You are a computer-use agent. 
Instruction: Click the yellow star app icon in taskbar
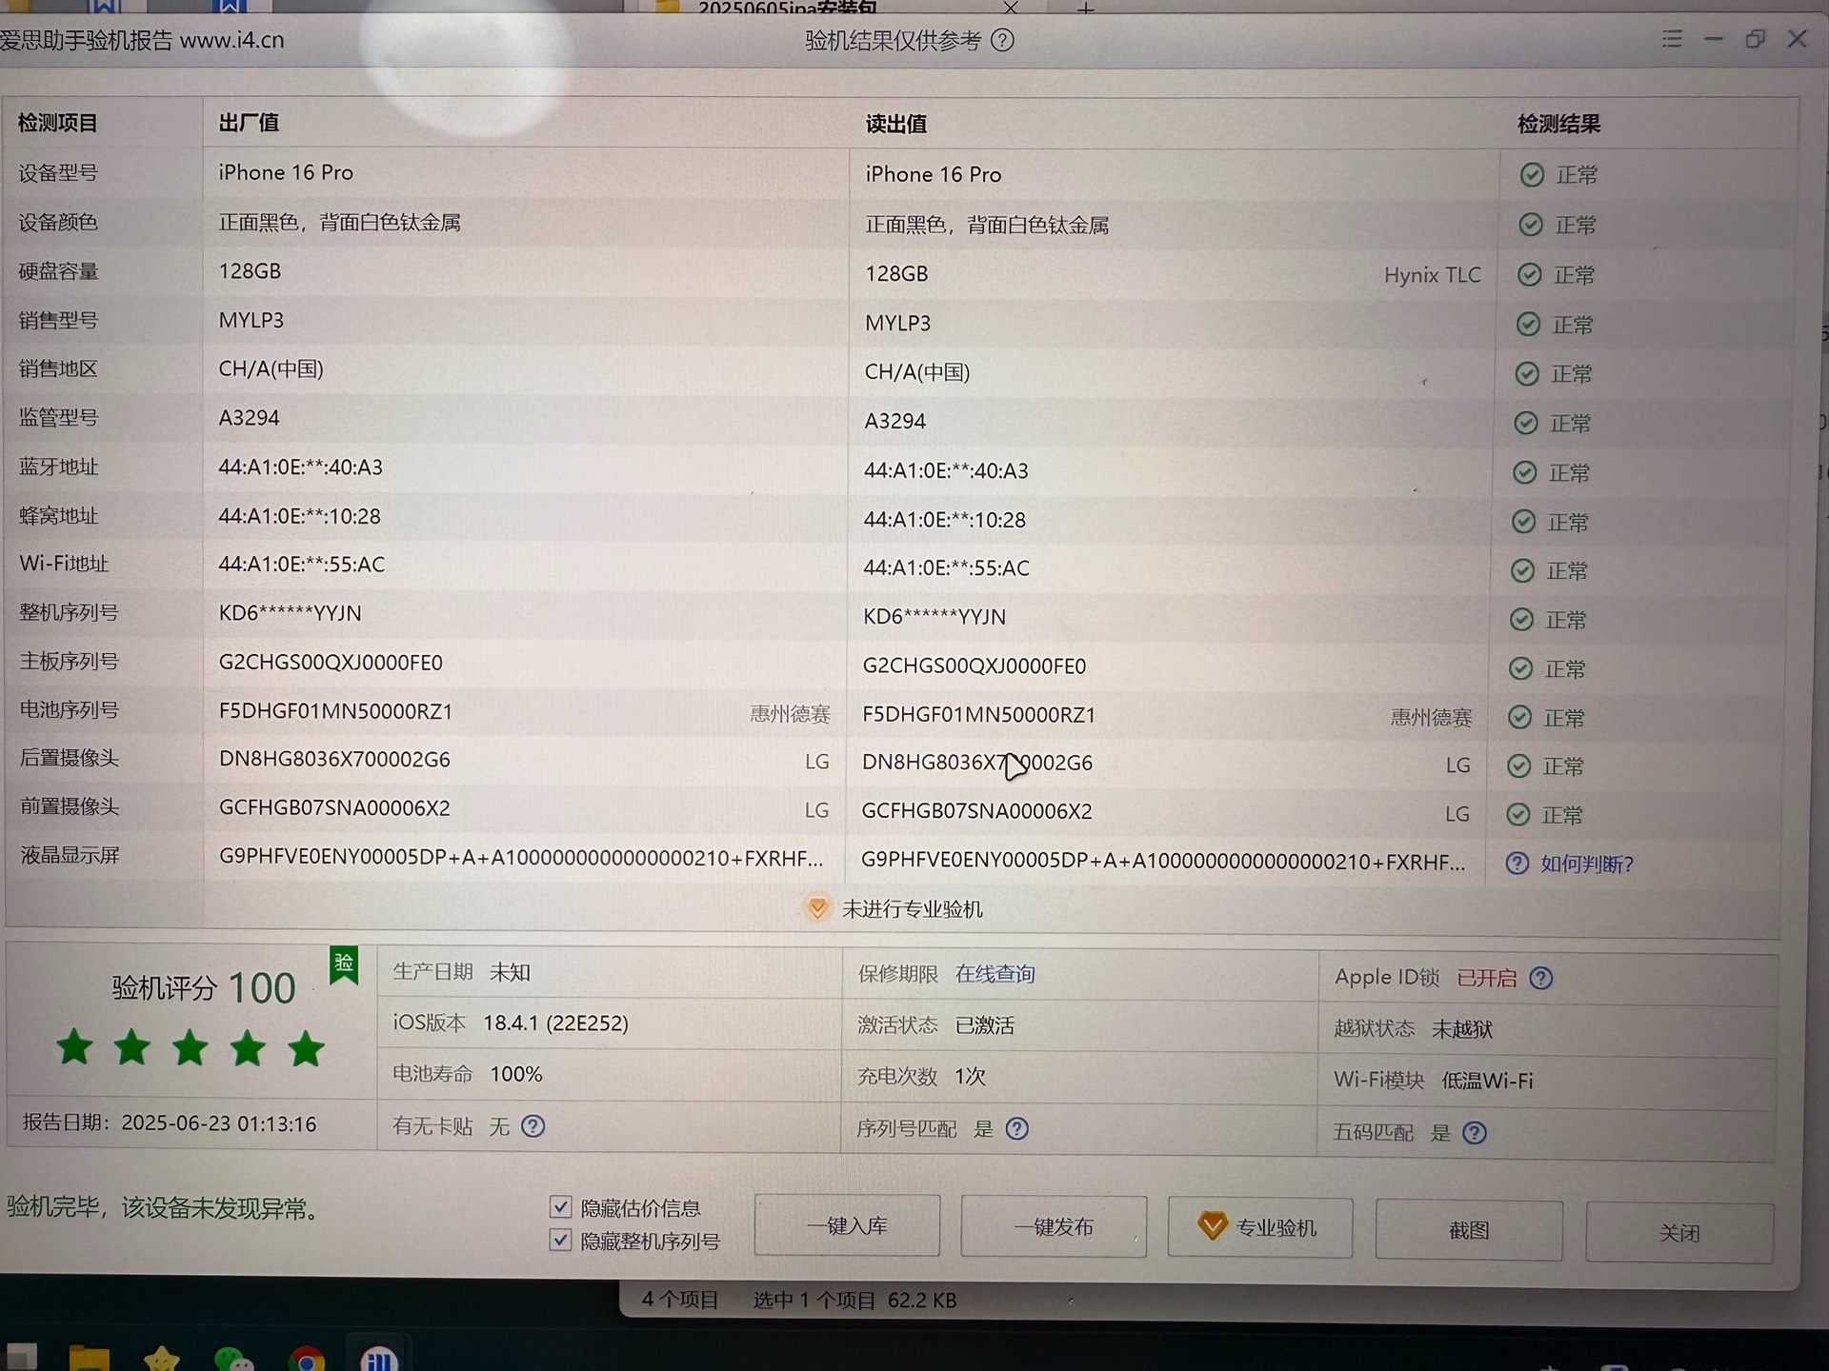pos(161,1360)
